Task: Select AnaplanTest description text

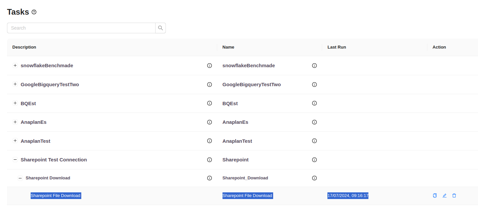Action: (x=35, y=141)
